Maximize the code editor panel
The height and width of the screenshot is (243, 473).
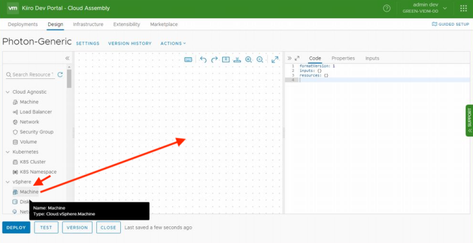[x=297, y=59]
